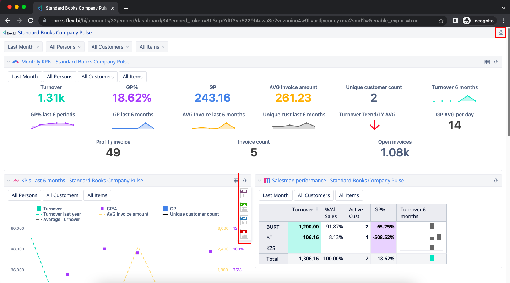Export KPIs chart as CSV
510x283 pixels.
(x=244, y=193)
